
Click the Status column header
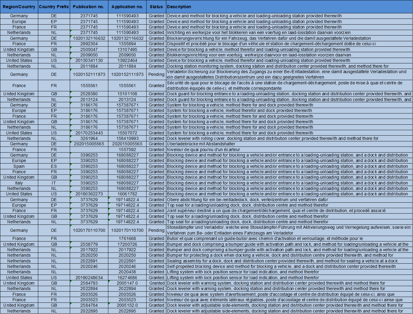tap(156, 7)
